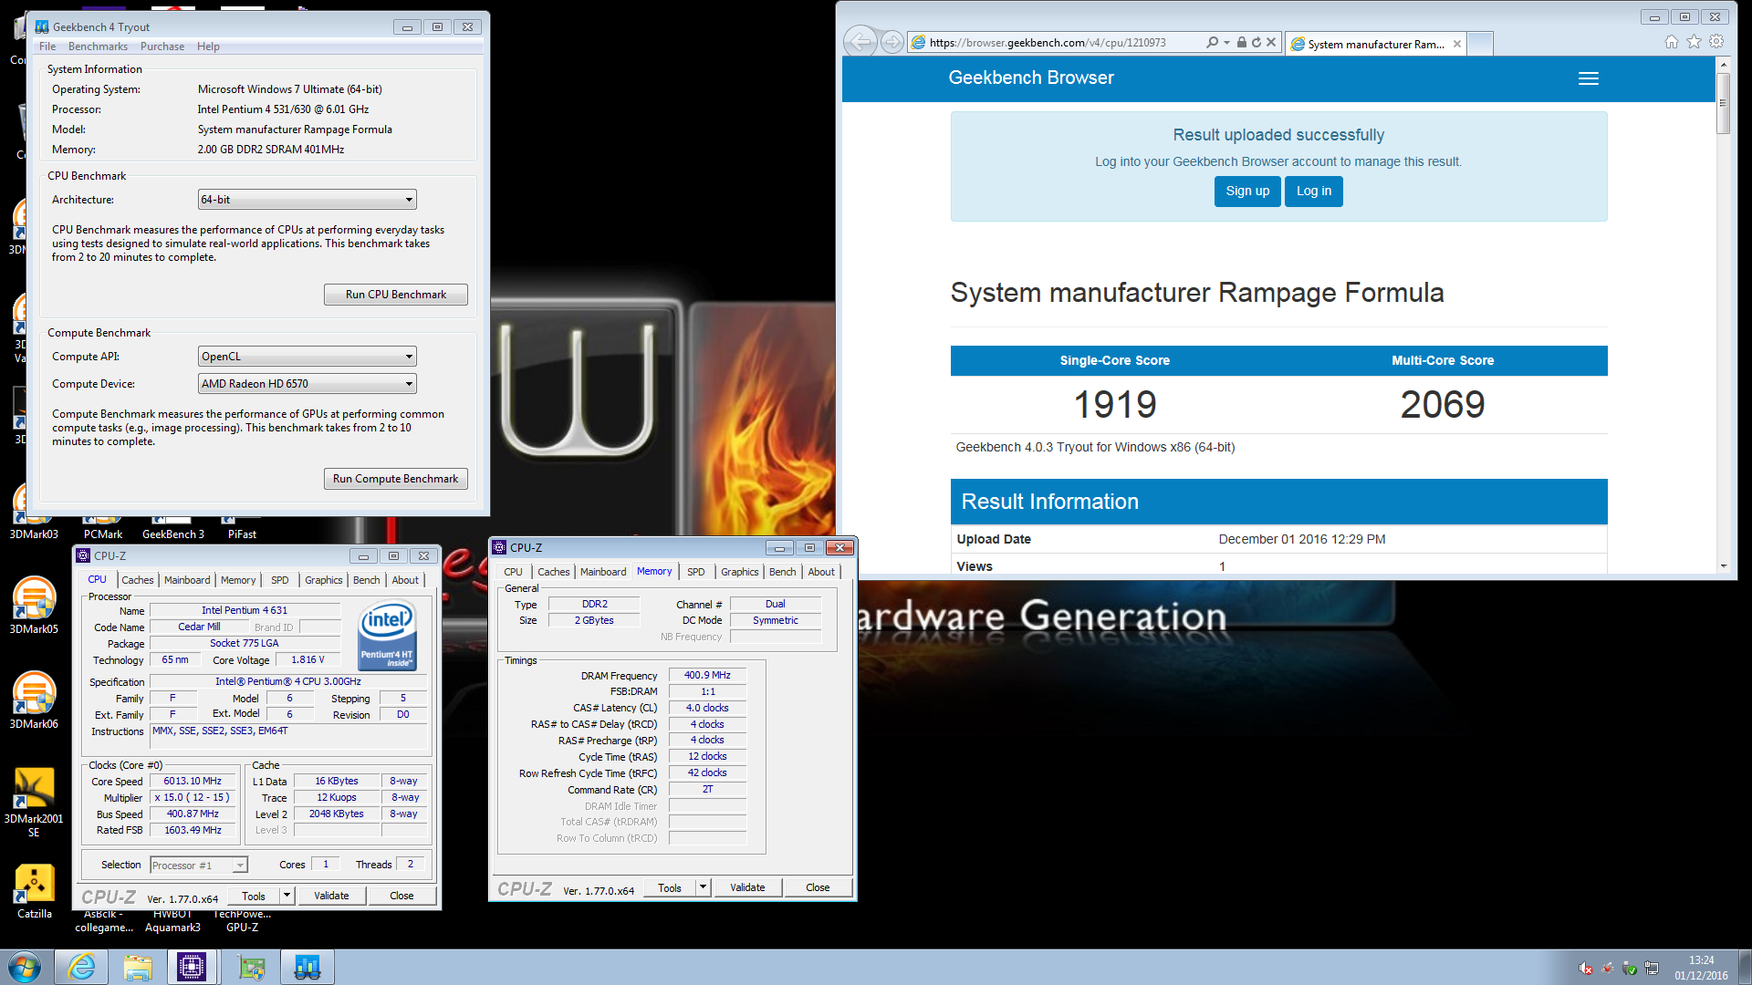Open the Favorites star in Internet Explorer

[1694, 42]
